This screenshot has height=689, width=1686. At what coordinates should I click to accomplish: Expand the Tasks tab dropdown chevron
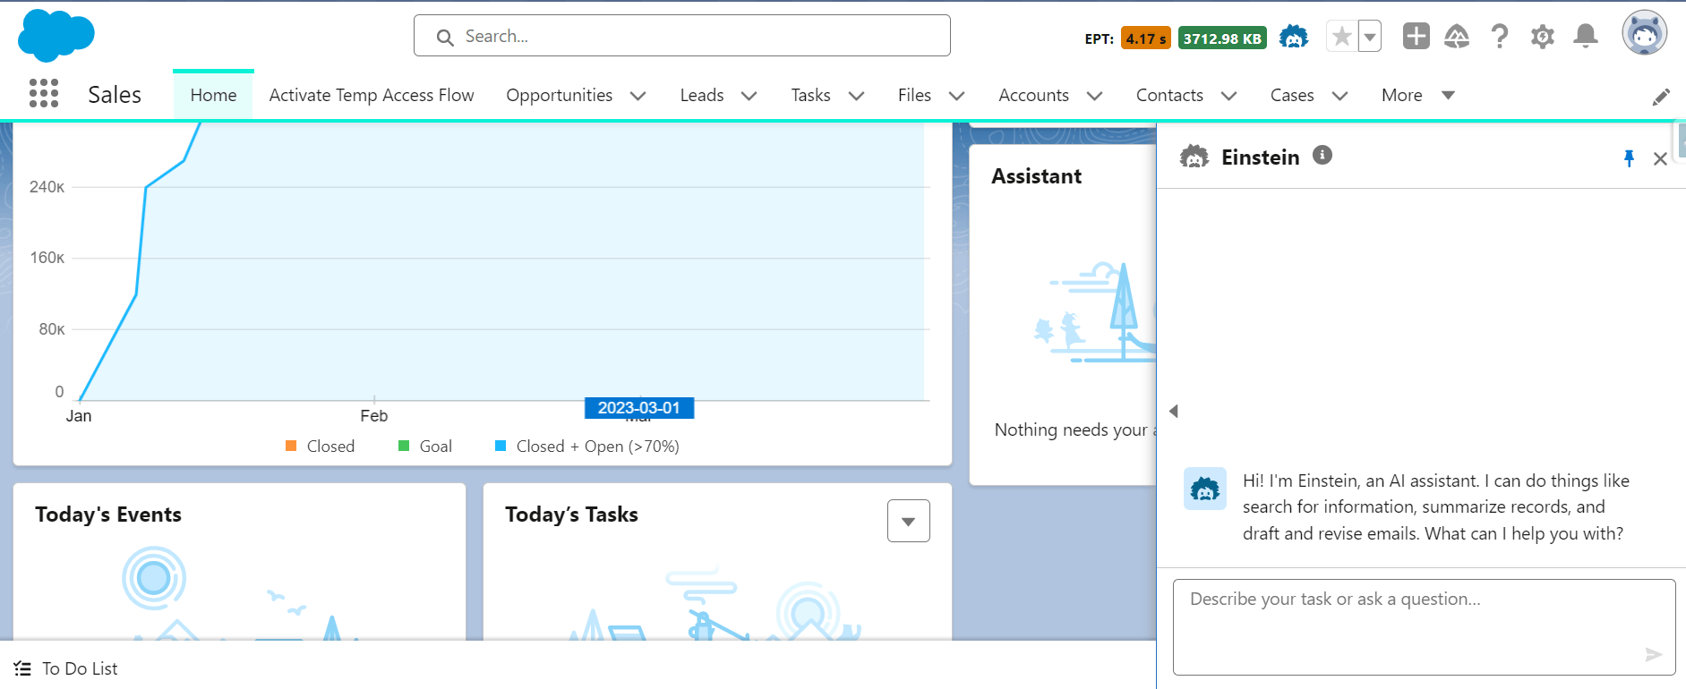(x=856, y=96)
